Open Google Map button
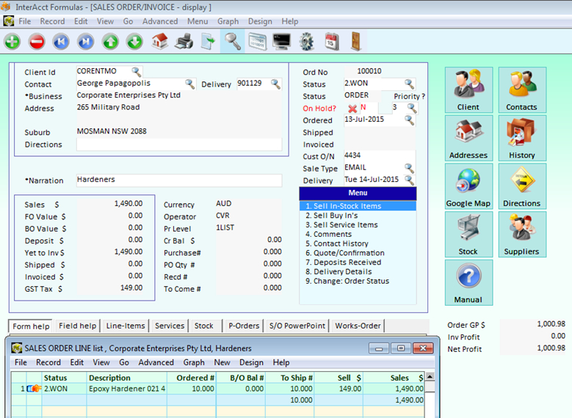The width and height of the screenshot is (572, 418). (x=468, y=186)
